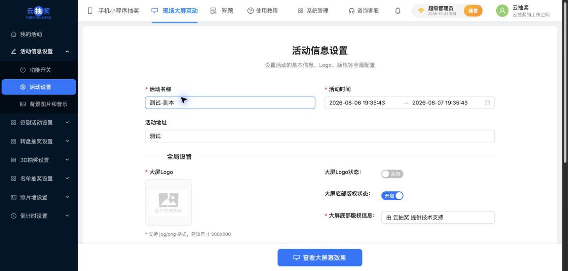568x271 pixels.
Task: Click the 活动地址 input field
Action: point(320,136)
